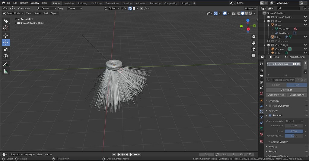The image size is (309, 161).
Task: Open the Orientation Axis Normal dropdown
Action: (294, 121)
